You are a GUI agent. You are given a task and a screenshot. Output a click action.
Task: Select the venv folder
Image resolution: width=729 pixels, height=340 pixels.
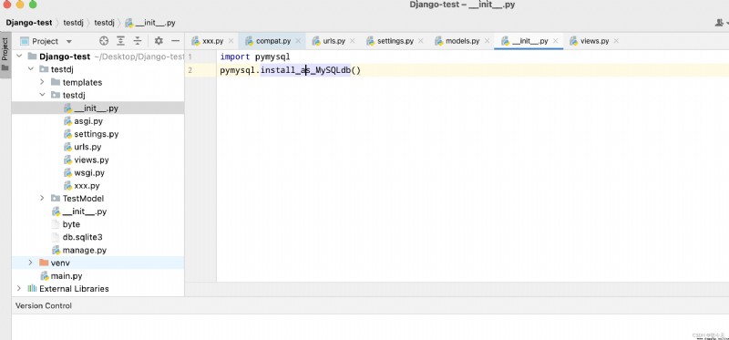60,263
